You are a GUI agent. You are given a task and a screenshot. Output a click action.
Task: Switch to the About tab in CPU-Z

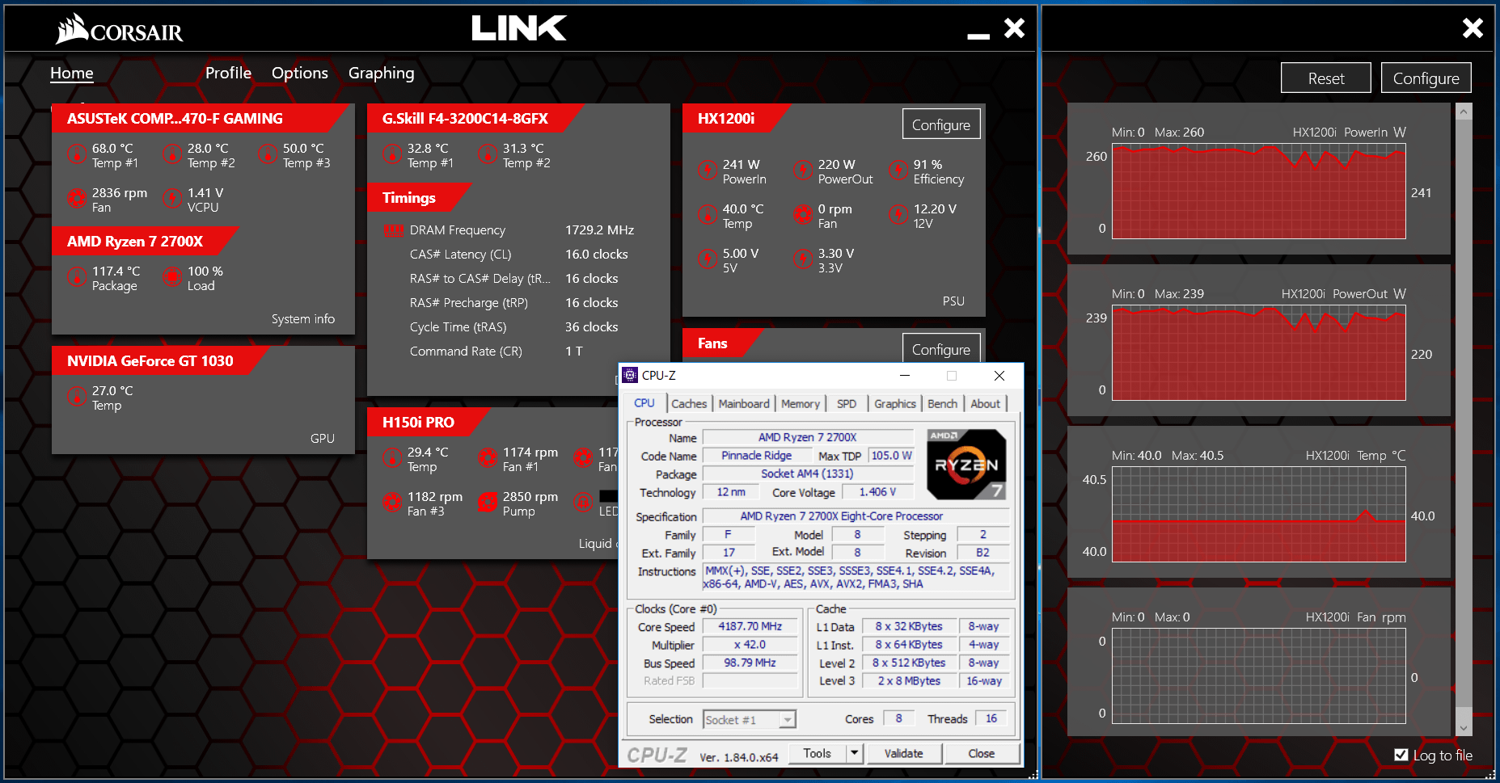[985, 403]
